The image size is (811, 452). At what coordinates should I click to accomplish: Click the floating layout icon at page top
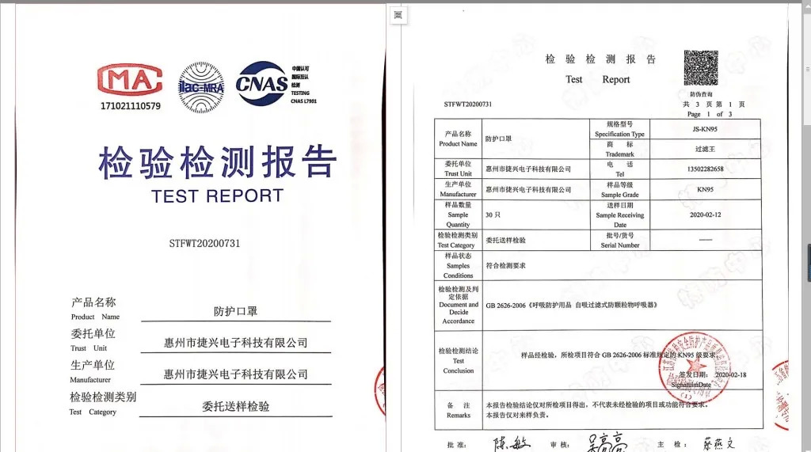[398, 15]
